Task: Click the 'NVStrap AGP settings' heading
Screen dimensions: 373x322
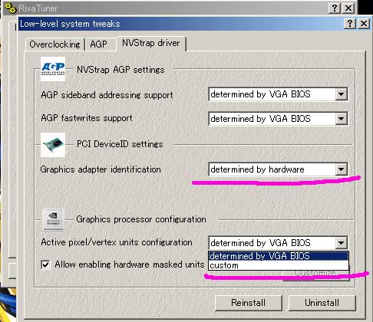Action: click(120, 70)
